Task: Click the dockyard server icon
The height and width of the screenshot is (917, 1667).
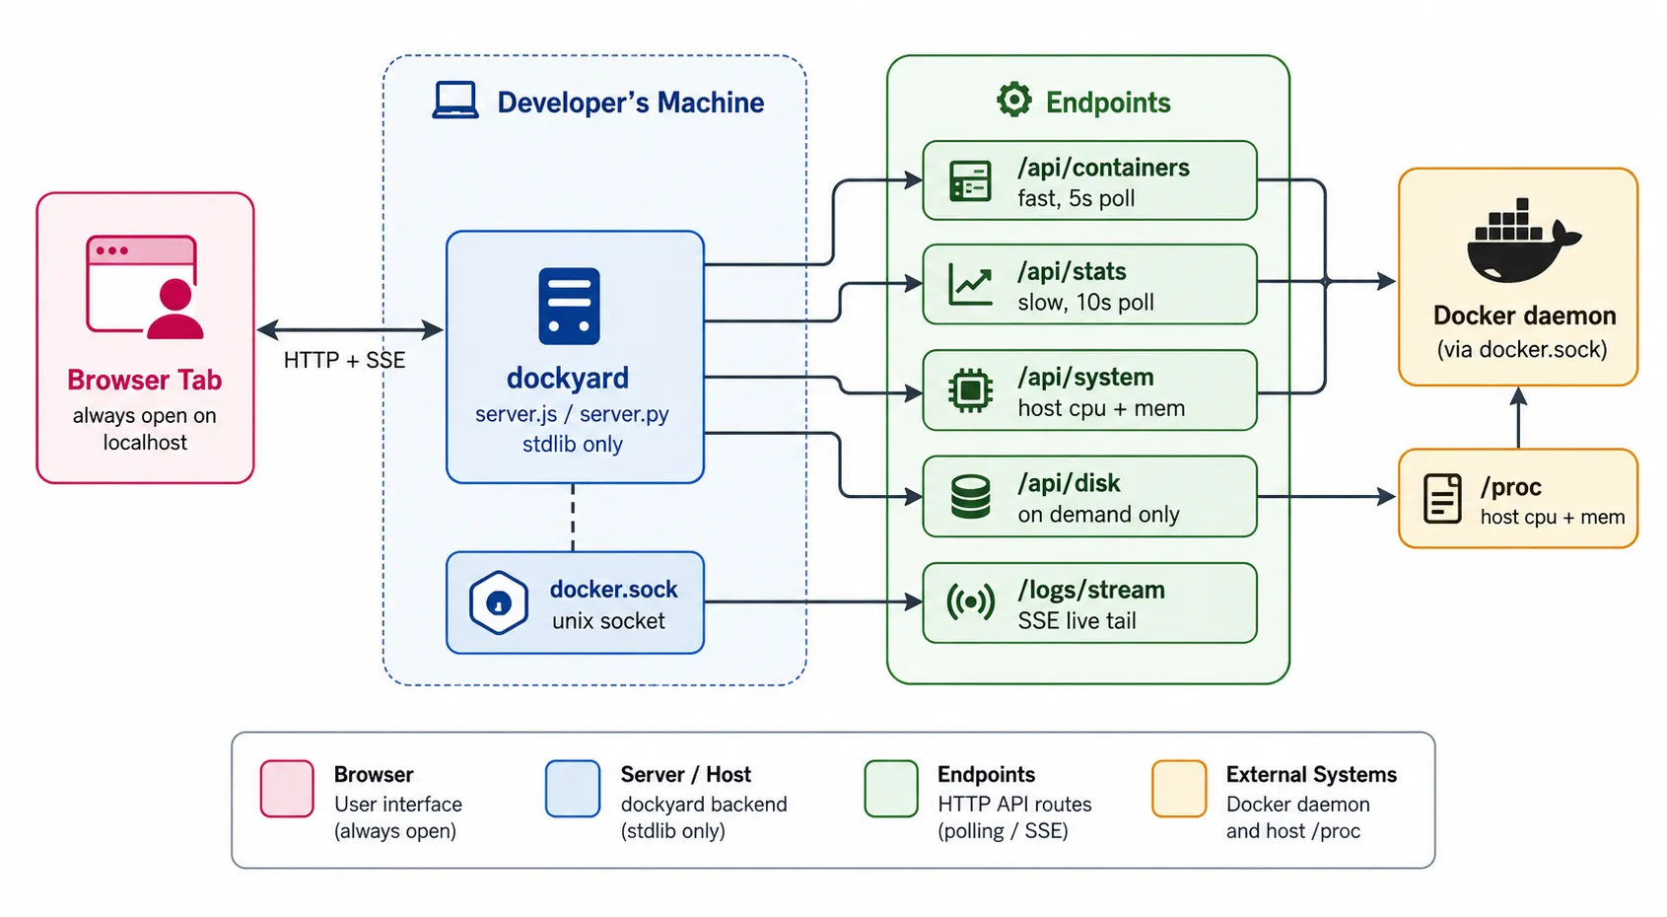Action: (569, 306)
